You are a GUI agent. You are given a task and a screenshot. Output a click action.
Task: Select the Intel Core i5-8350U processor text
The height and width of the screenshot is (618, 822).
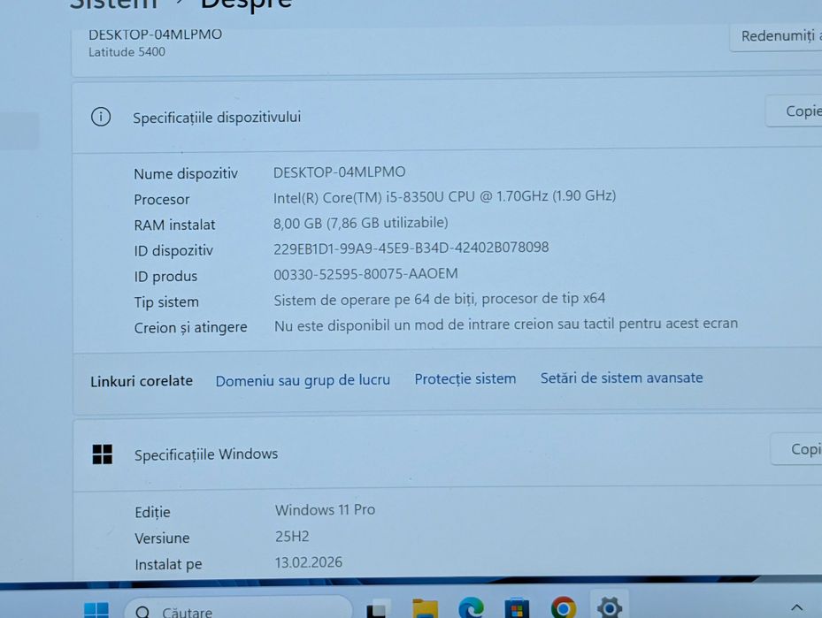coord(444,196)
